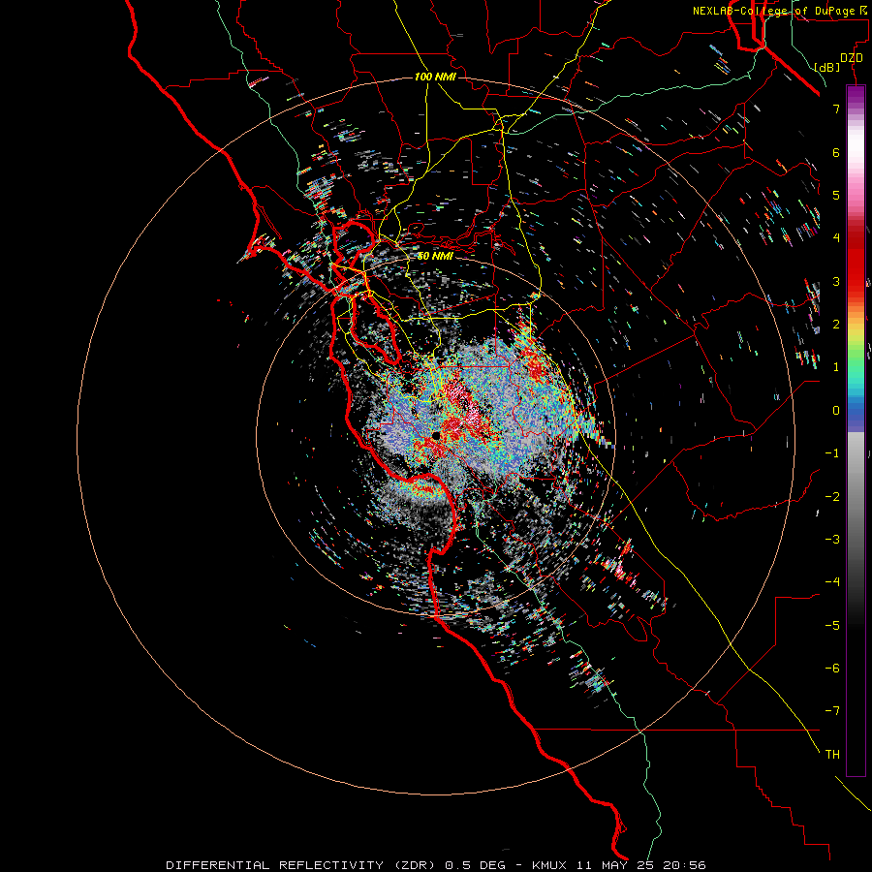Image resolution: width=872 pixels, height=872 pixels.
Task: Click the 0 value on the color scale
Action: point(836,411)
